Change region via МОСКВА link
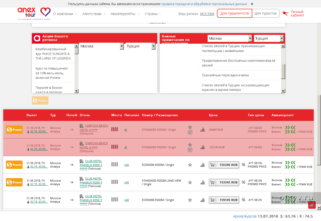Screen dimensions: 321x221 (207, 14)
